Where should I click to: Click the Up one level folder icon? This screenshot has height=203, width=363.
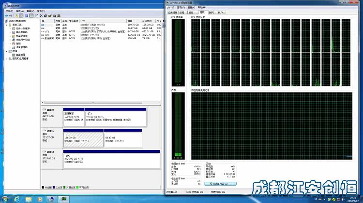coord(16,16)
